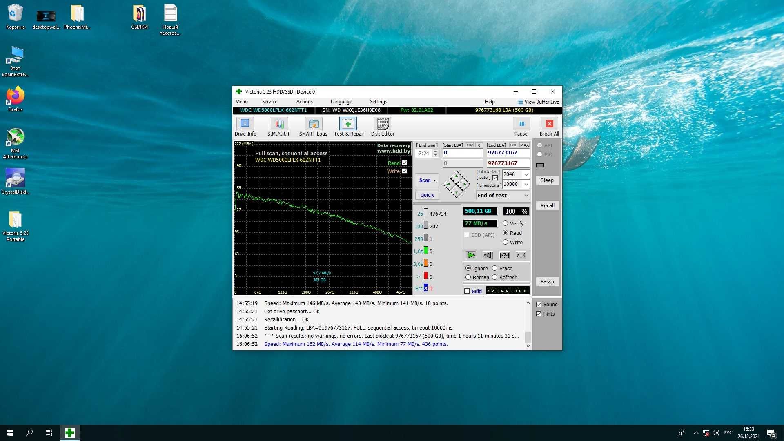Select the Verify radio button
This screenshot has height=441, width=784.
tap(505, 223)
